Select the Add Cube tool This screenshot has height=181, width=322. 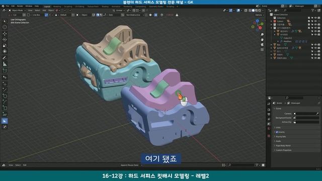pyautogui.click(x=5, y=71)
